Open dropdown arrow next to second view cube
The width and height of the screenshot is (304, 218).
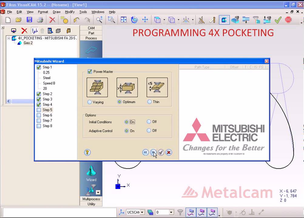point(179,20)
